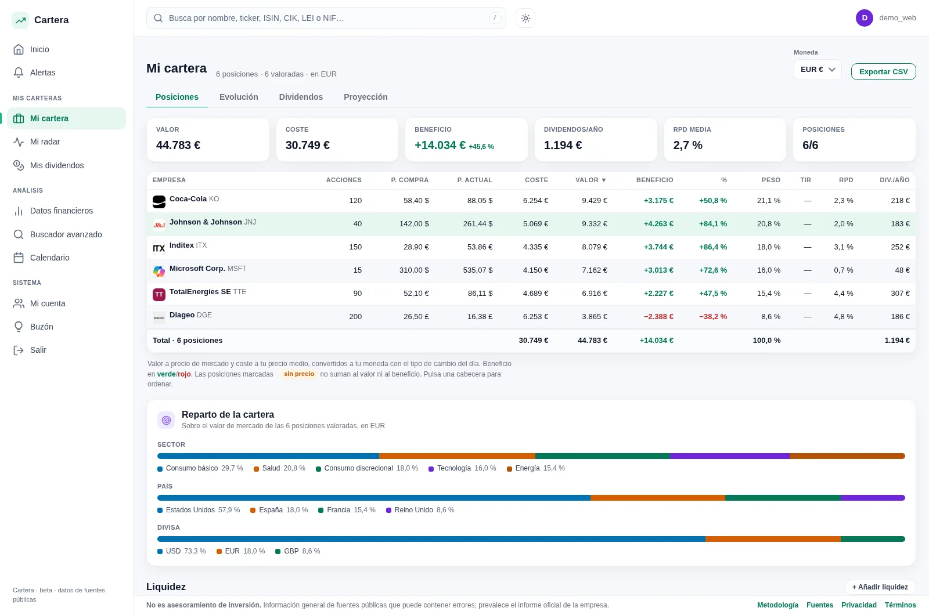Click the Metodología footer link
Image resolution: width=929 pixels, height=615 pixels.
777,605
